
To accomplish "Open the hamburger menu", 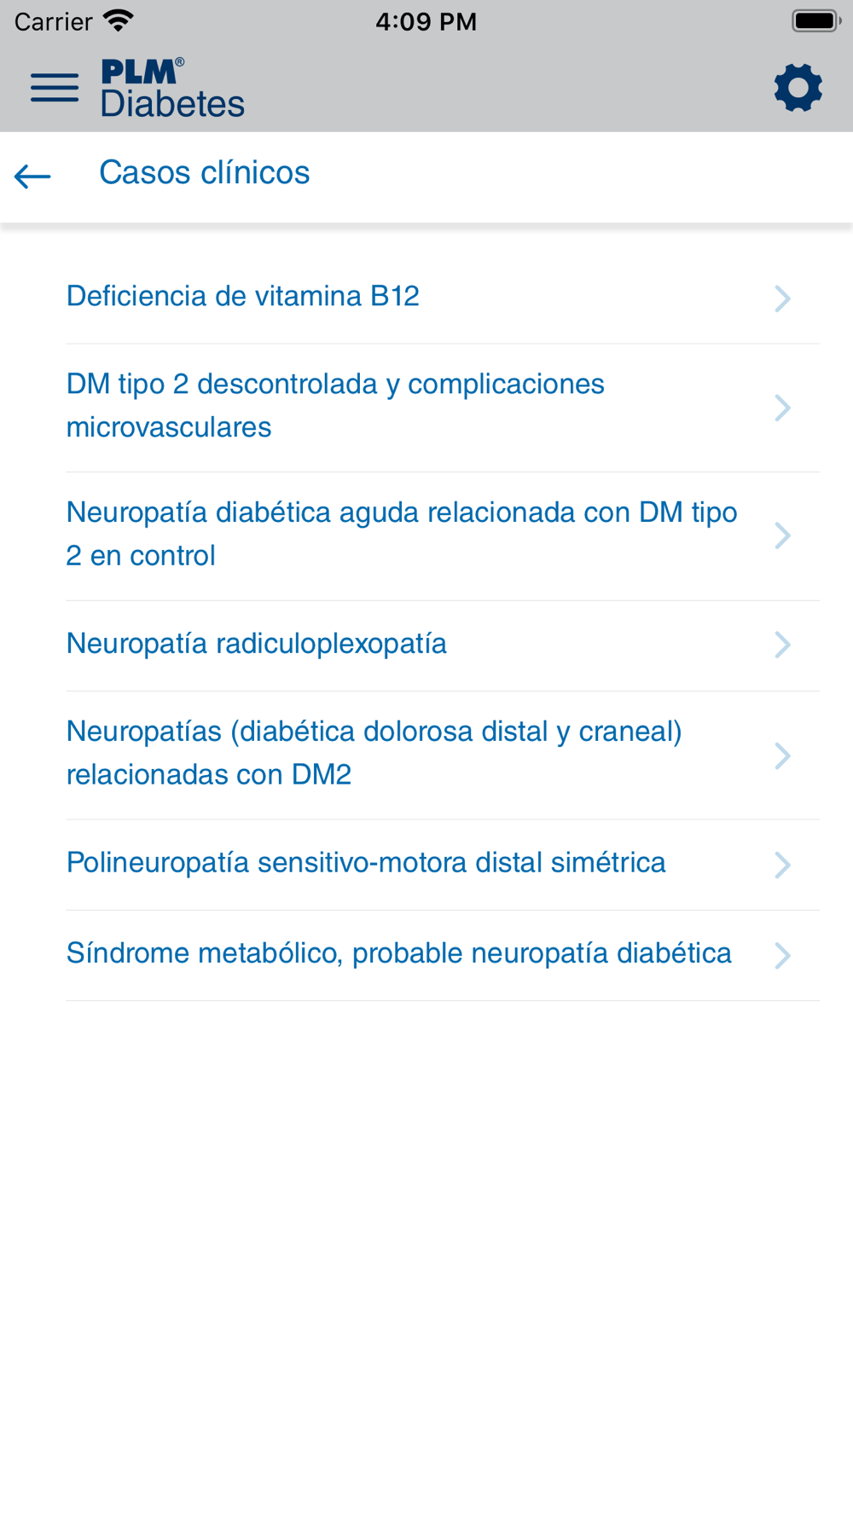I will click(55, 88).
